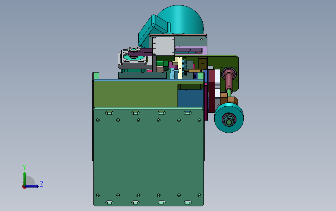Select the large dark green front plate

click(148, 157)
